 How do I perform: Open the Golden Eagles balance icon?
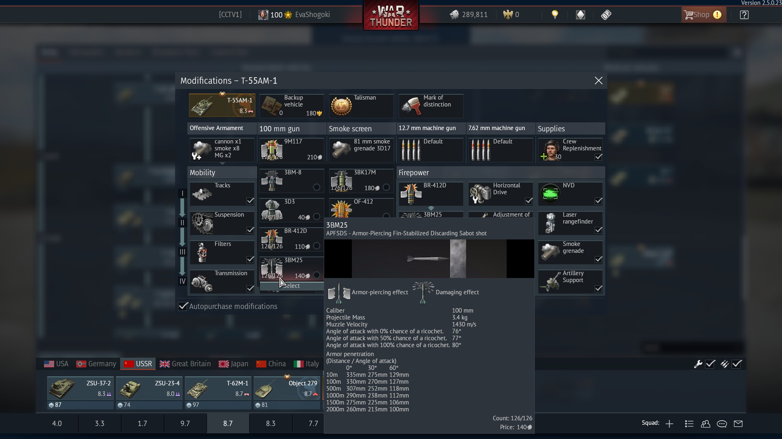pyautogui.click(x=508, y=15)
